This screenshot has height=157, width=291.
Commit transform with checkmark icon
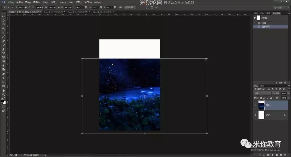[157, 8]
